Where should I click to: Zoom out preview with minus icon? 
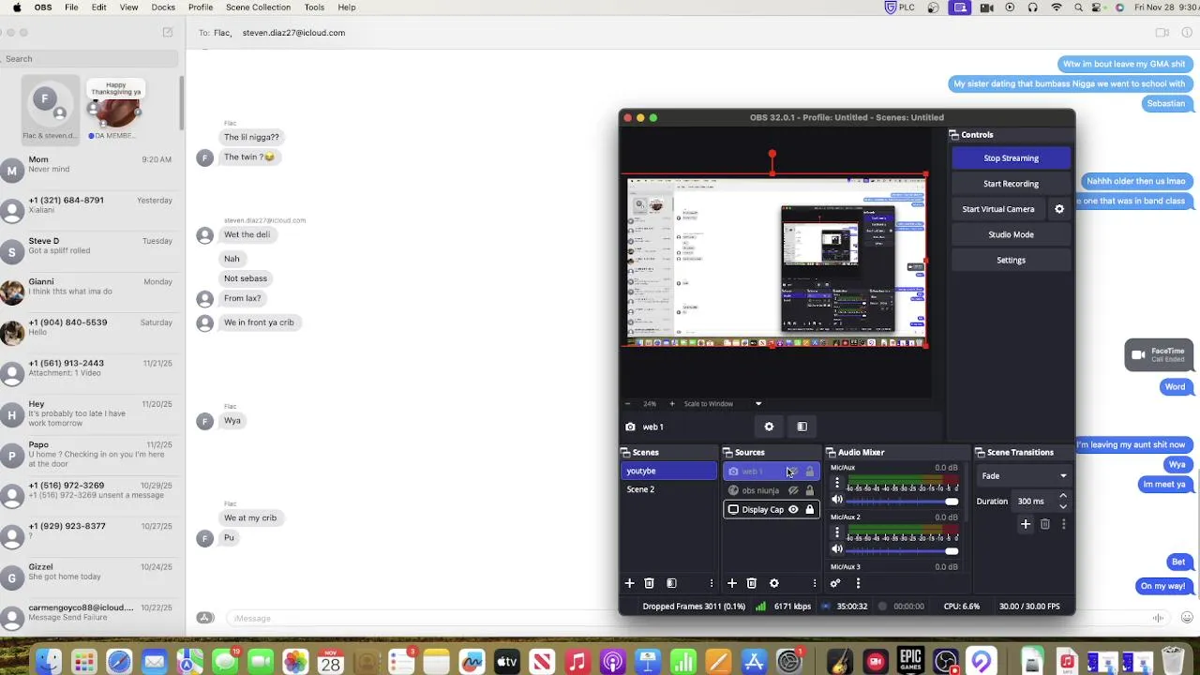coord(628,404)
